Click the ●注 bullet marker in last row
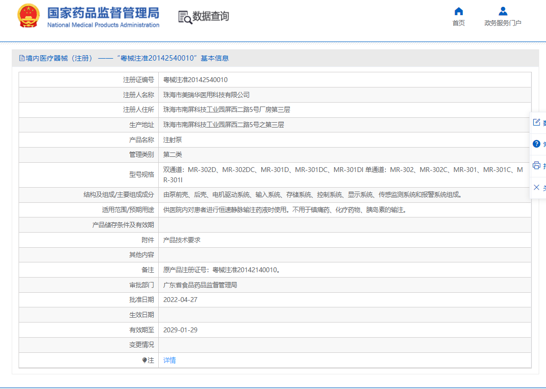The image size is (546, 389). (x=145, y=360)
